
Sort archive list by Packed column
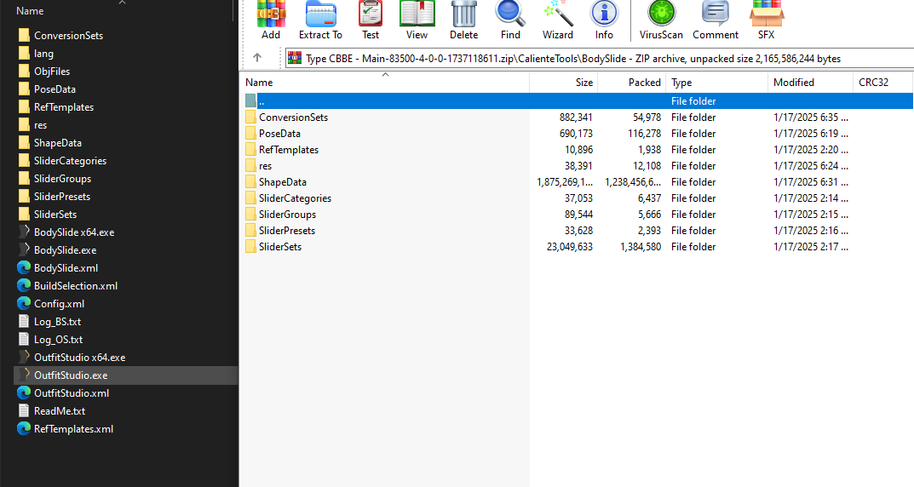632,82
